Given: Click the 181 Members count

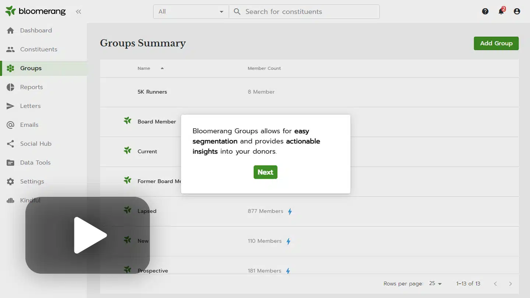Looking at the screenshot, I should pyautogui.click(x=265, y=271).
